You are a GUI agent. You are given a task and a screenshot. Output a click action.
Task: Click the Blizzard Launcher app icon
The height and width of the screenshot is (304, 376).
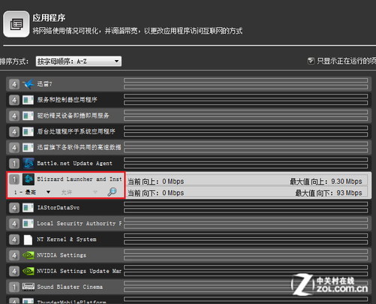point(29,179)
